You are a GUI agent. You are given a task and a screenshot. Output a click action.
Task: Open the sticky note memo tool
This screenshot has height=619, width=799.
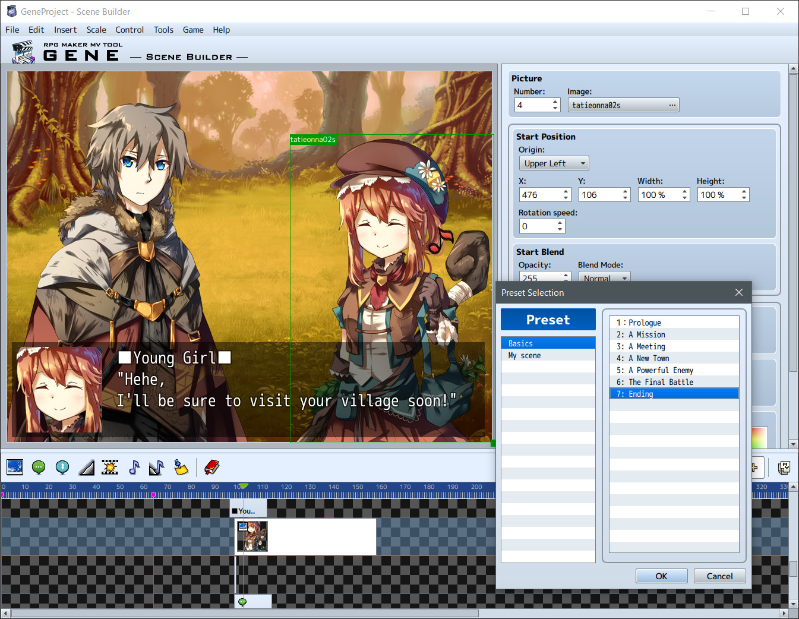point(181,468)
